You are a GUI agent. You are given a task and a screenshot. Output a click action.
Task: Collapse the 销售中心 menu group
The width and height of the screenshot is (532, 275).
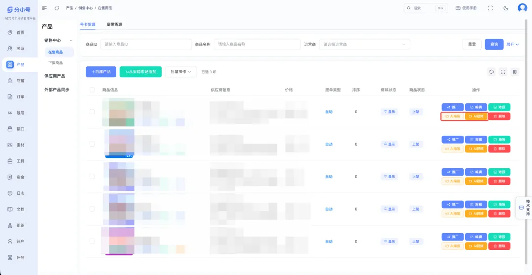click(57, 40)
